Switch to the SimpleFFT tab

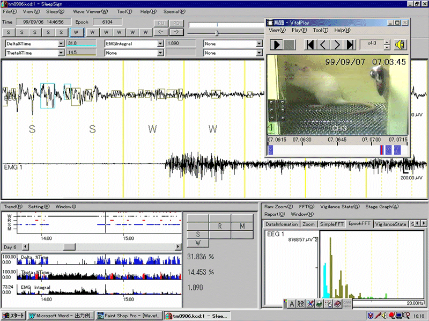pos(332,224)
